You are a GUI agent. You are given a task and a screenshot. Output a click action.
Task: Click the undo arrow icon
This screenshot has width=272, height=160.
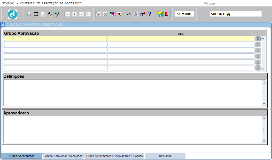tap(129, 14)
